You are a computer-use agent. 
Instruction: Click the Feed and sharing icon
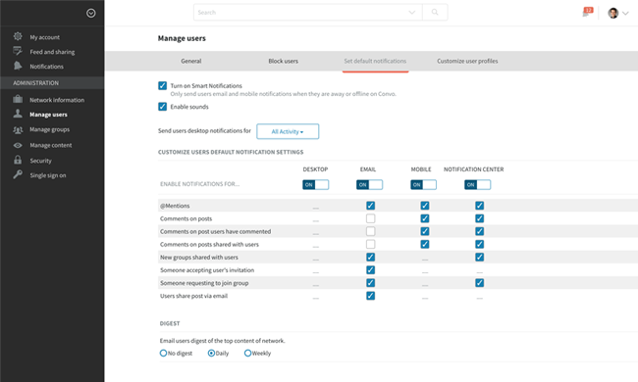click(18, 51)
